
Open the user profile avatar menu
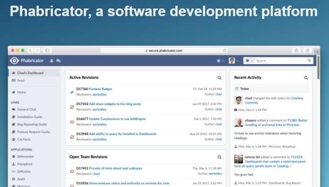(234, 61)
